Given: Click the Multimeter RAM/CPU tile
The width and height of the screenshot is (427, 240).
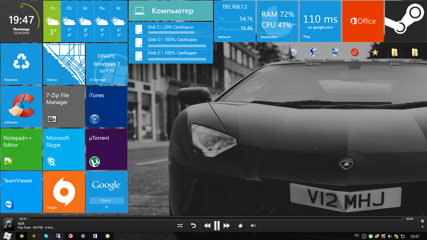Looking at the screenshot, I should click(278, 21).
